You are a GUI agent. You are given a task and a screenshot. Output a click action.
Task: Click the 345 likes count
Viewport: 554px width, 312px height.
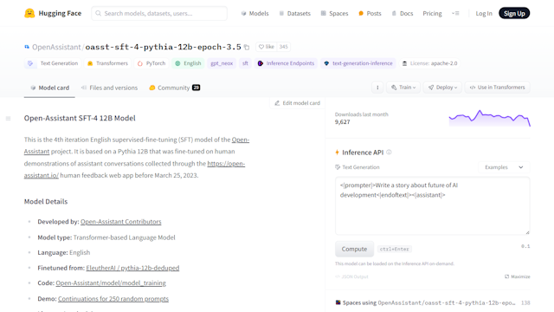[x=283, y=47]
